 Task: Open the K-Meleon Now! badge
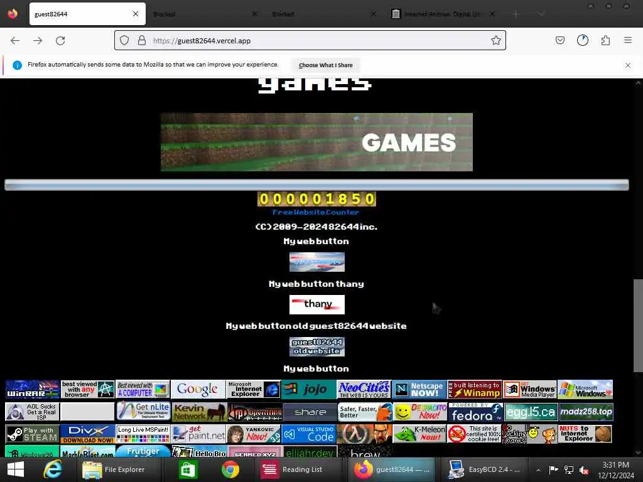pyautogui.click(x=419, y=434)
